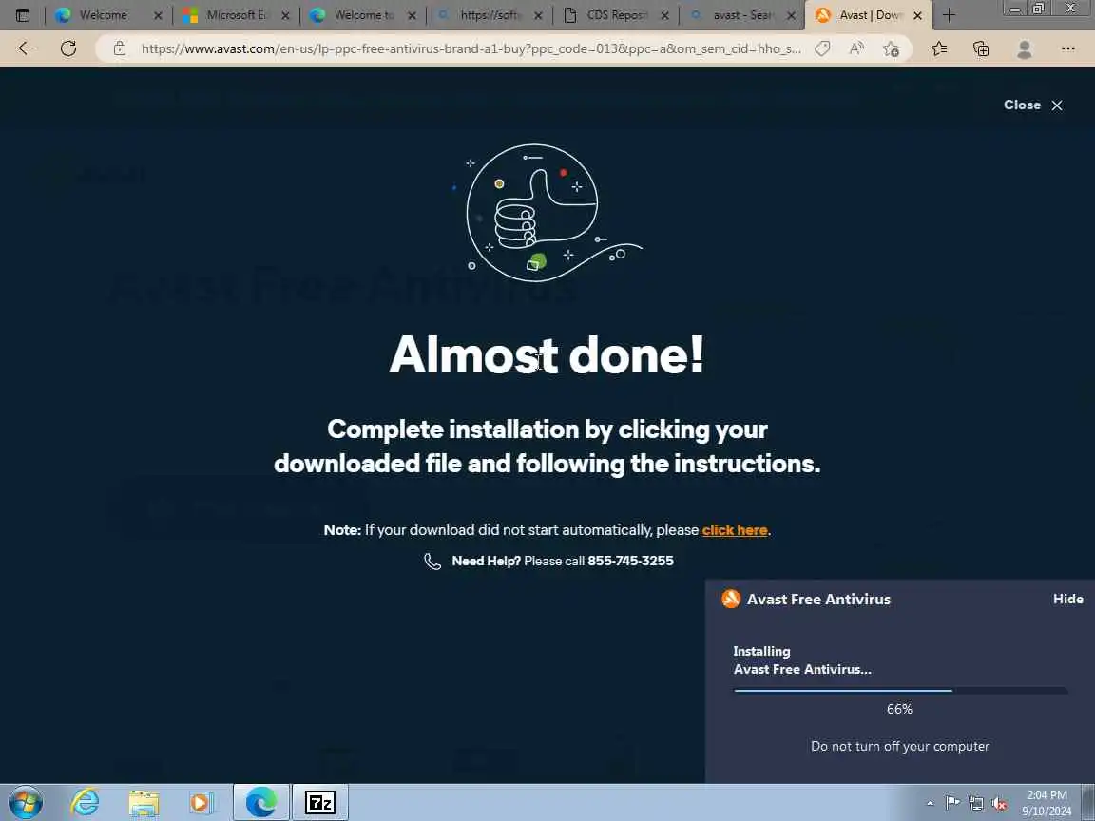1095x821 pixels.
Task: Click the padlock site info icon
Action: click(120, 48)
